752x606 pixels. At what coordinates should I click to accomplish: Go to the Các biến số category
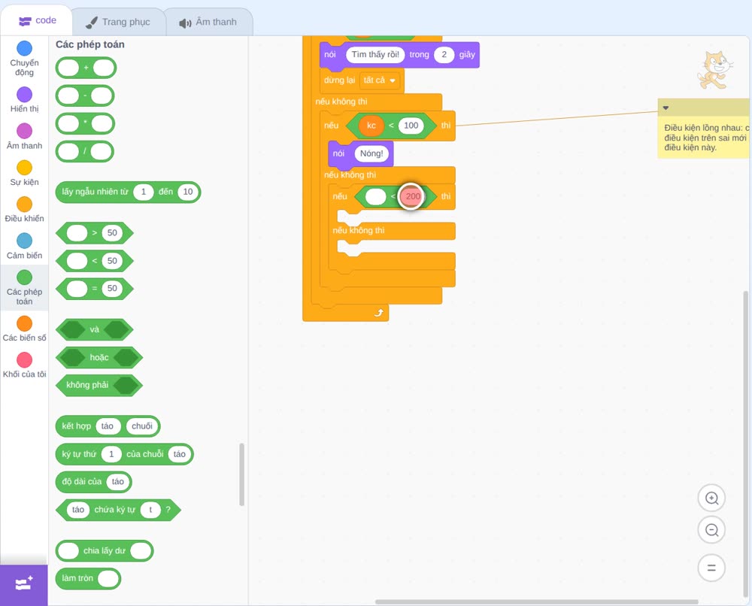point(24,329)
